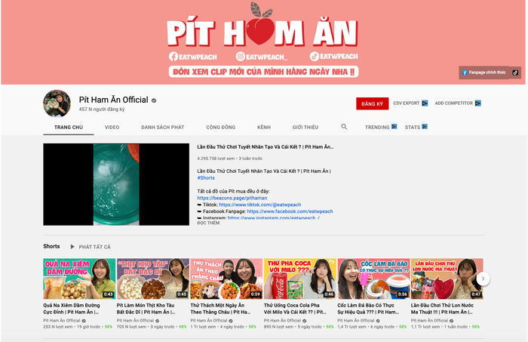Click channel name under Quả Na Xiêm video
Screen dimensions: 528x342
(x=62, y=321)
